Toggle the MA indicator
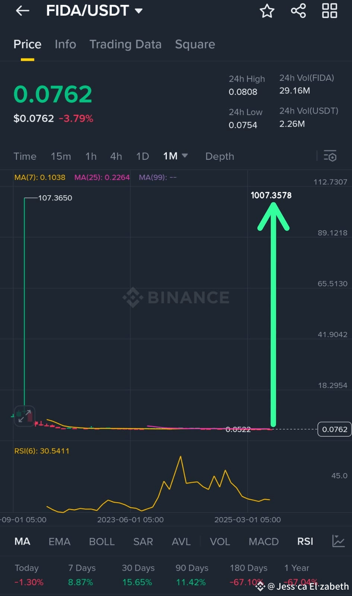The height and width of the screenshot is (596, 352). point(22,541)
